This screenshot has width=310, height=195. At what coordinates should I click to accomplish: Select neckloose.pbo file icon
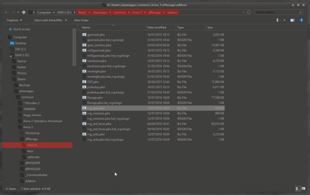coord(84,61)
